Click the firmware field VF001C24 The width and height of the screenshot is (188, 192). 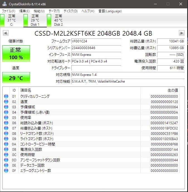pyautogui.click(x=96, y=41)
